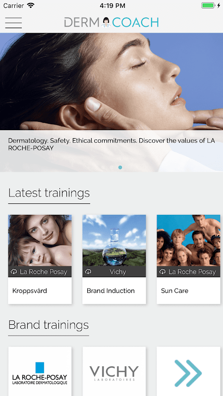Select the carousel page indicator dot

coord(120,167)
